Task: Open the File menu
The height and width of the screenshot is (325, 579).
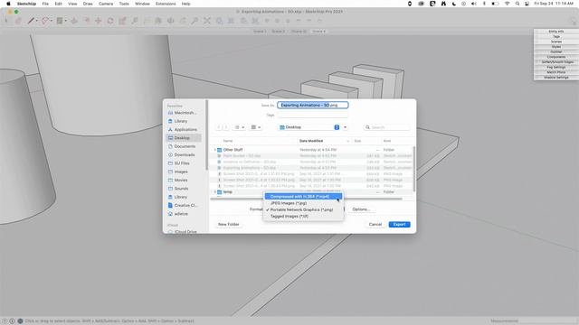Action: (x=45, y=4)
